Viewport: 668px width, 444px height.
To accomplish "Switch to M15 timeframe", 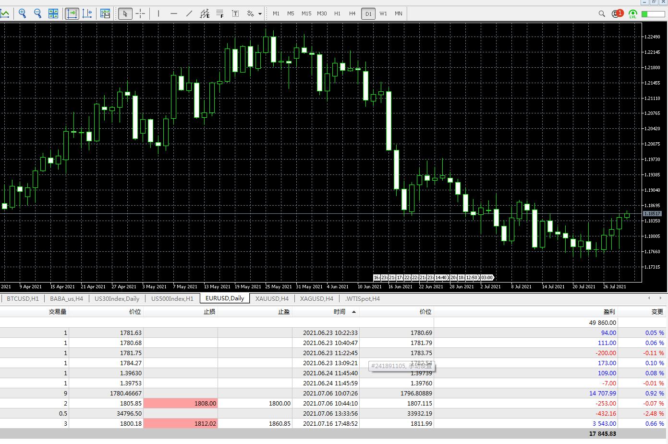I will point(306,13).
